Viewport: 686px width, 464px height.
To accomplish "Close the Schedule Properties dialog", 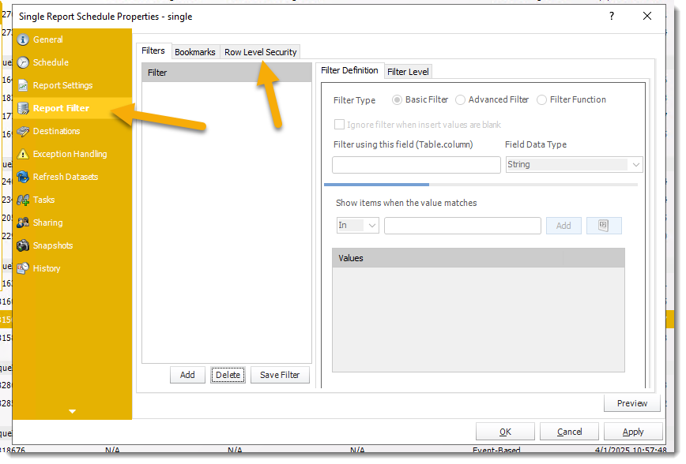I will [647, 16].
